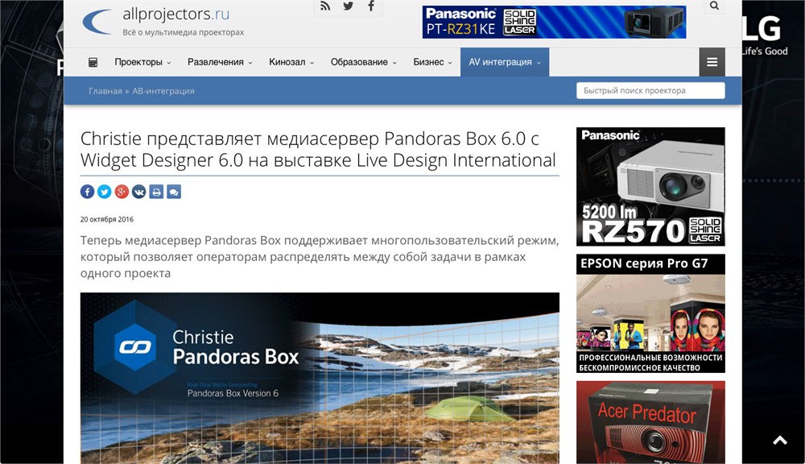Expand the Развлечения dropdown menu

click(x=220, y=62)
